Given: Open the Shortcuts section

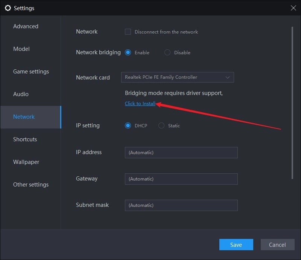Looking at the screenshot, I should pyautogui.click(x=25, y=139).
